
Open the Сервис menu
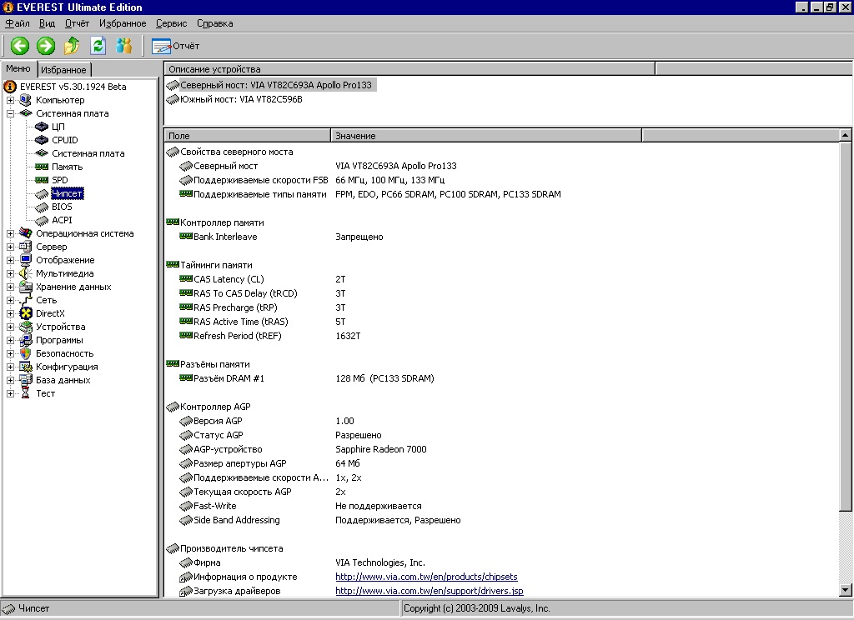(171, 23)
